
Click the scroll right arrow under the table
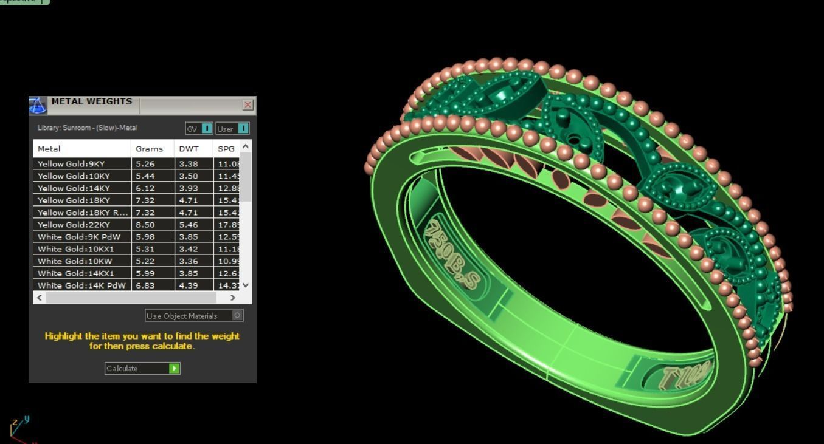click(233, 298)
